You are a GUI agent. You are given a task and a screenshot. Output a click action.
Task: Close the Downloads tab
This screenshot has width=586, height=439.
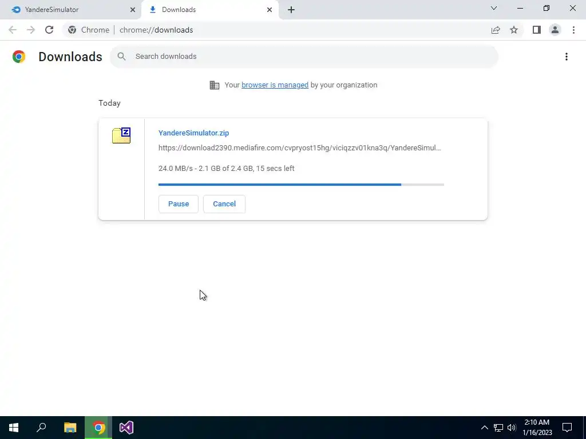(x=270, y=10)
